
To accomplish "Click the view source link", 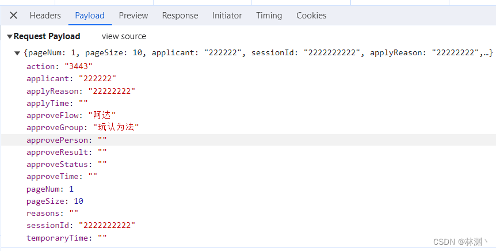I will tap(124, 36).
